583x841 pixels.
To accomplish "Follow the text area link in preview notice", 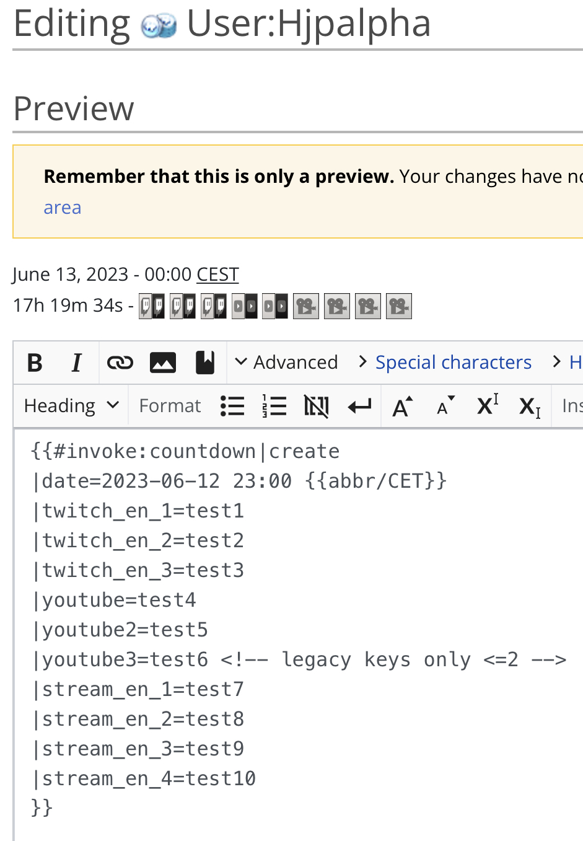I will tap(62, 207).
